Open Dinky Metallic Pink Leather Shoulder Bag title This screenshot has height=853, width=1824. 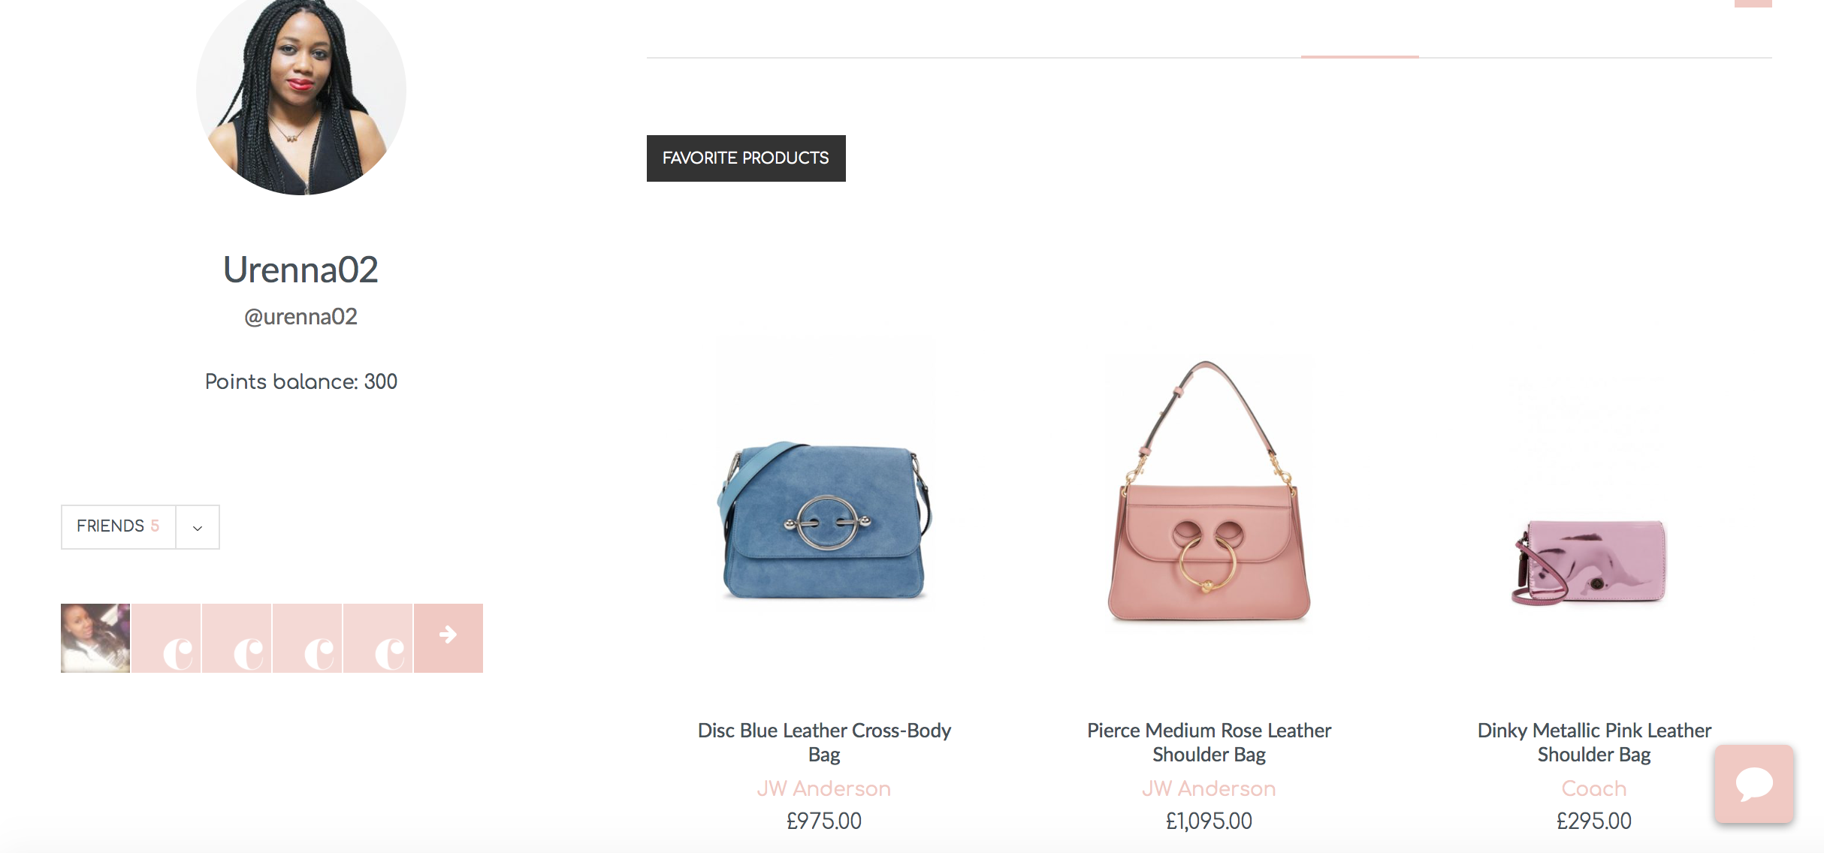[1594, 742]
